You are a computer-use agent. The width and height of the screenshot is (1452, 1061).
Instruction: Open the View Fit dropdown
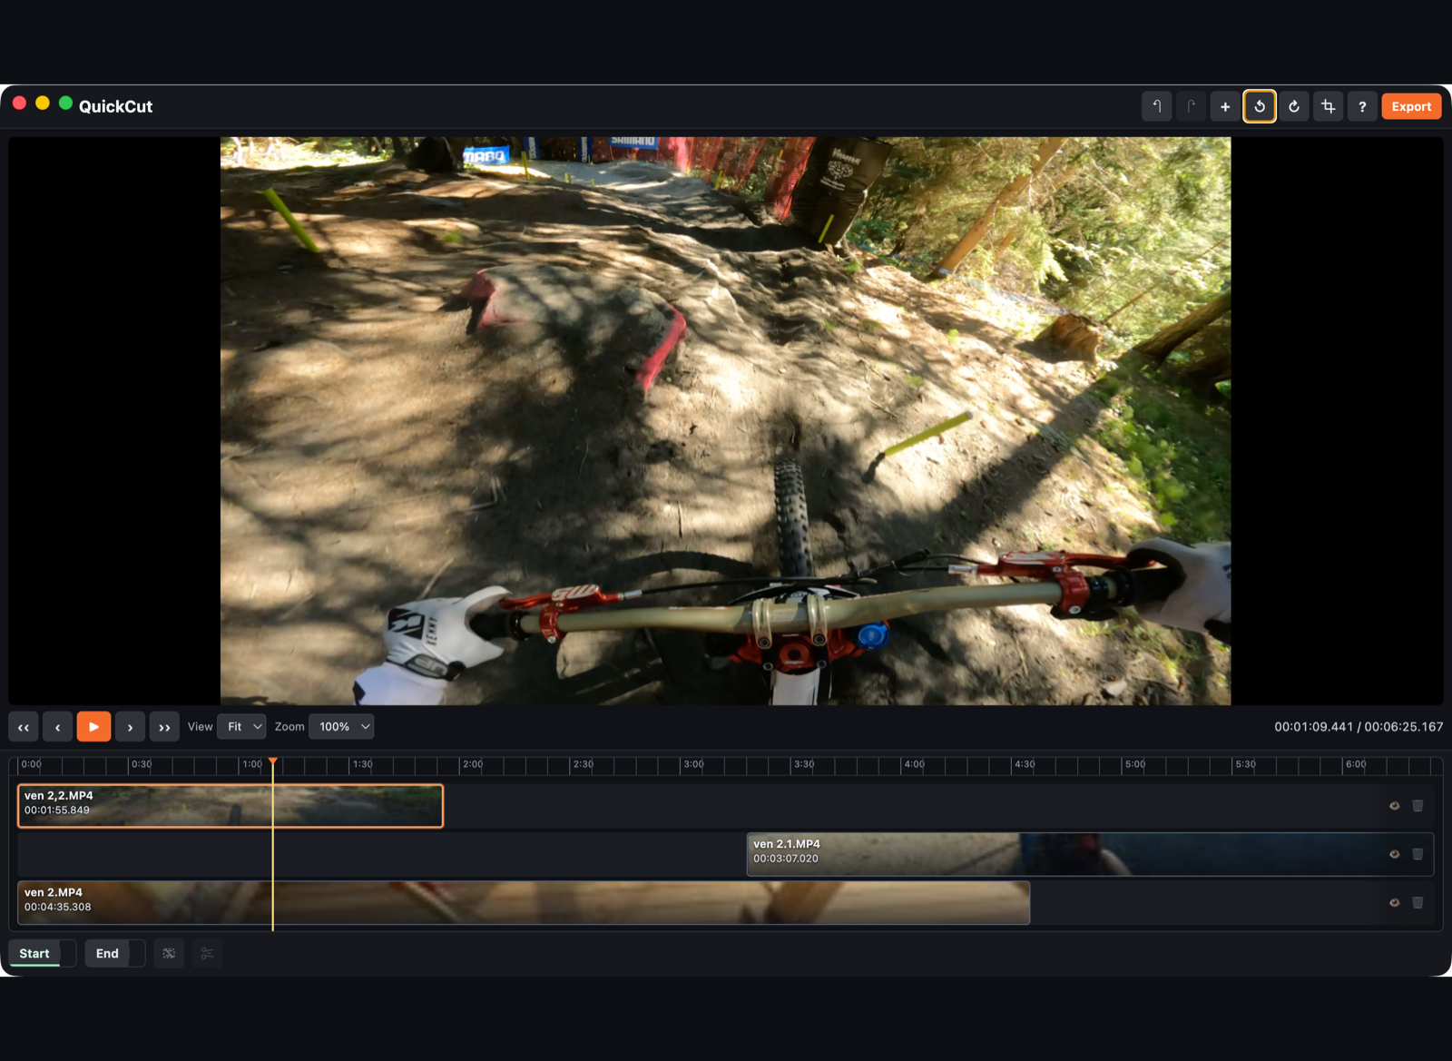(241, 727)
